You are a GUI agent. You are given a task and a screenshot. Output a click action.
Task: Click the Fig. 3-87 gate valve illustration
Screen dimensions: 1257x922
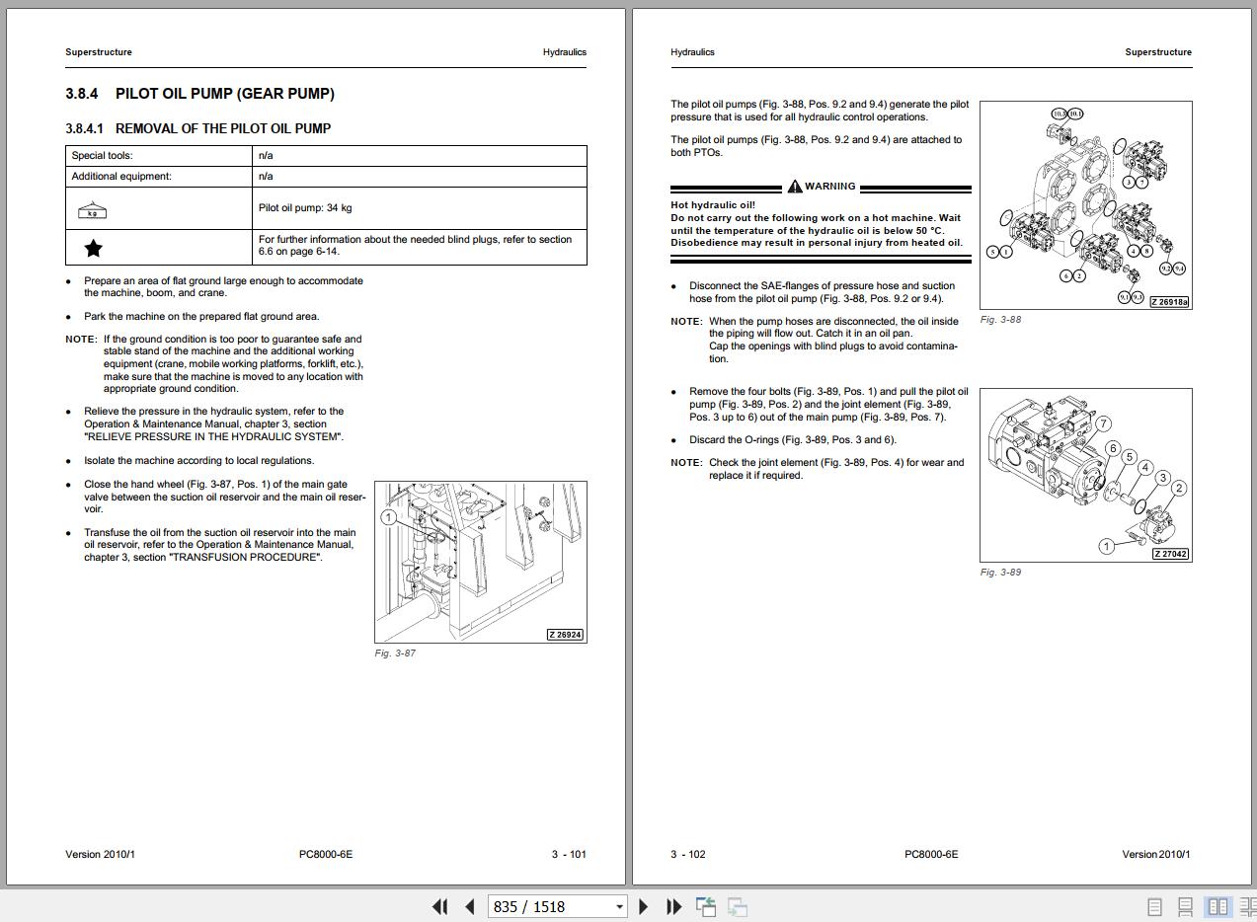[x=481, y=562]
